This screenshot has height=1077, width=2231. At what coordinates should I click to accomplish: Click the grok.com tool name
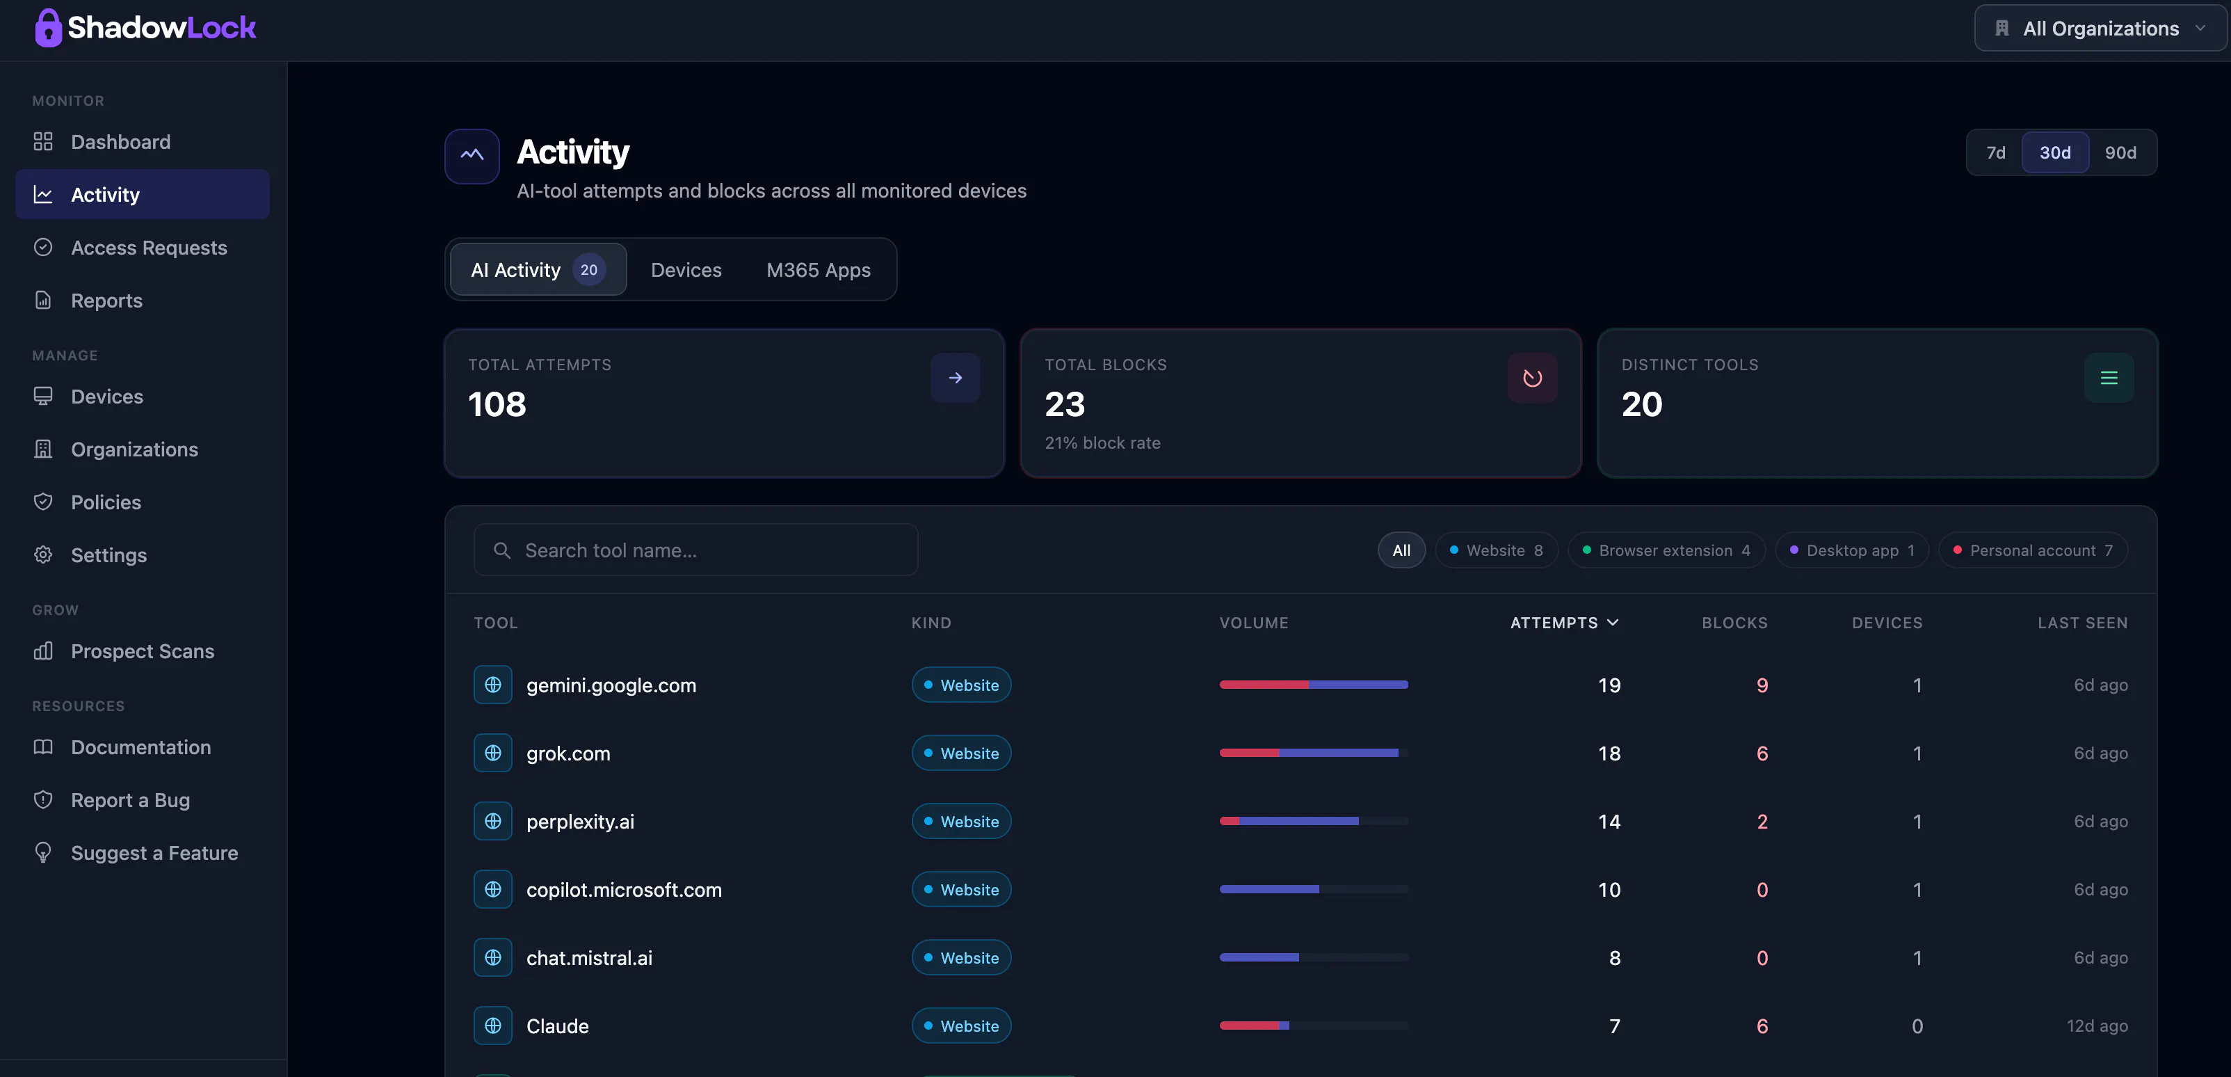(568, 753)
